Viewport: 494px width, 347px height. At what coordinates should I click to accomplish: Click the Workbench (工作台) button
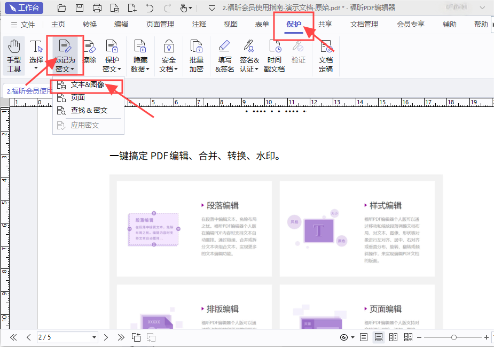tap(23, 8)
